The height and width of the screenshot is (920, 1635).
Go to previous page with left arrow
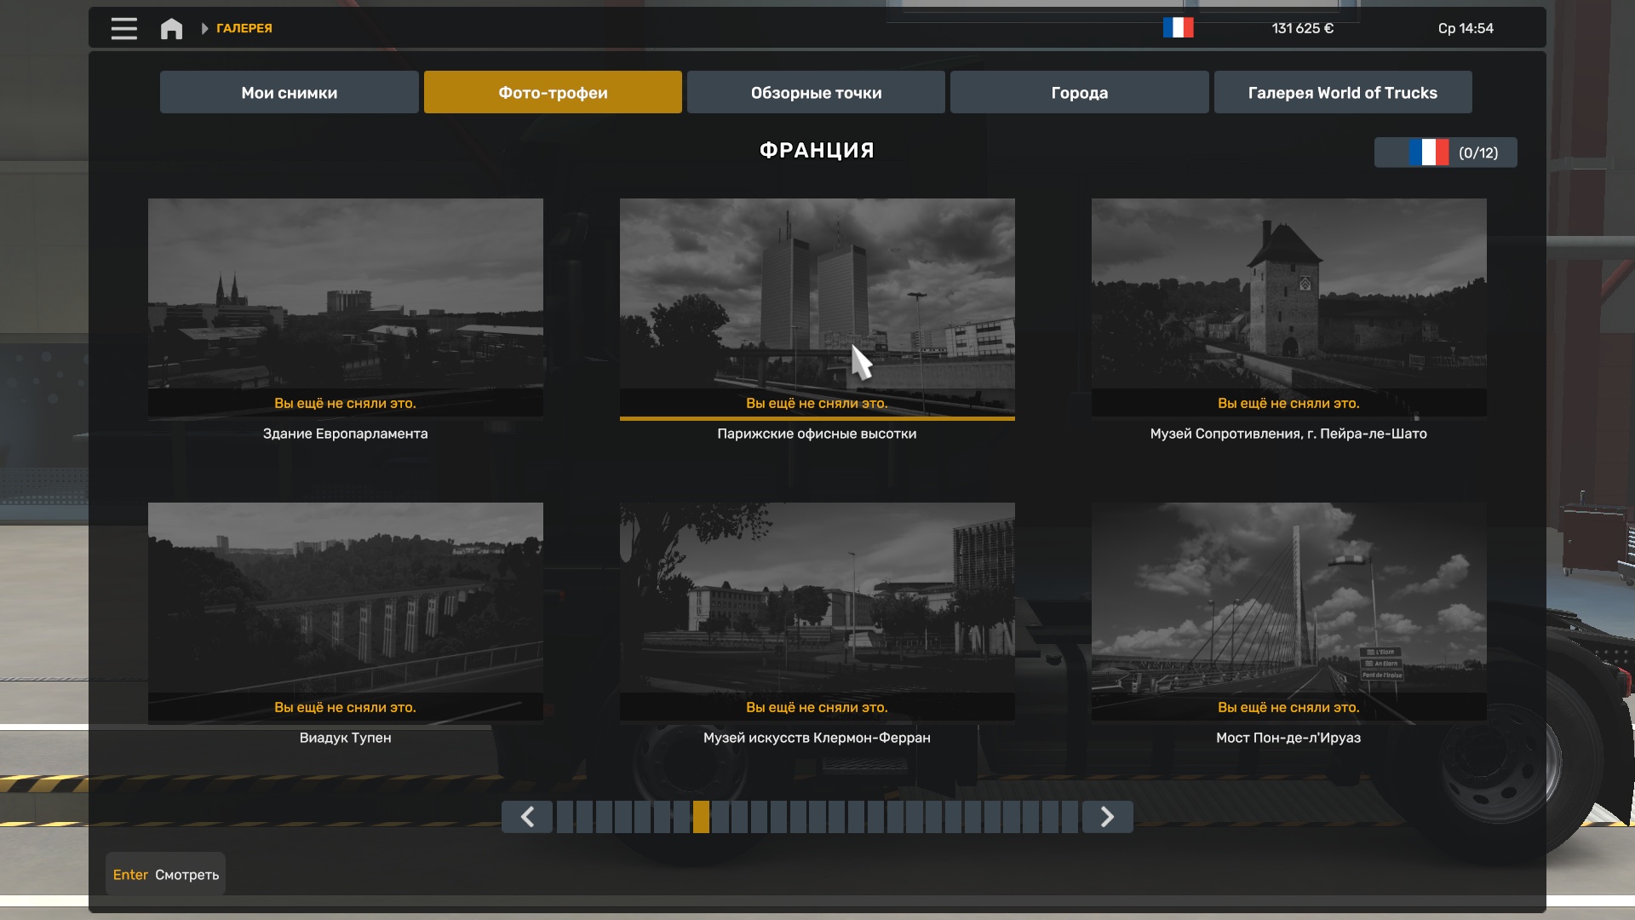(x=527, y=817)
